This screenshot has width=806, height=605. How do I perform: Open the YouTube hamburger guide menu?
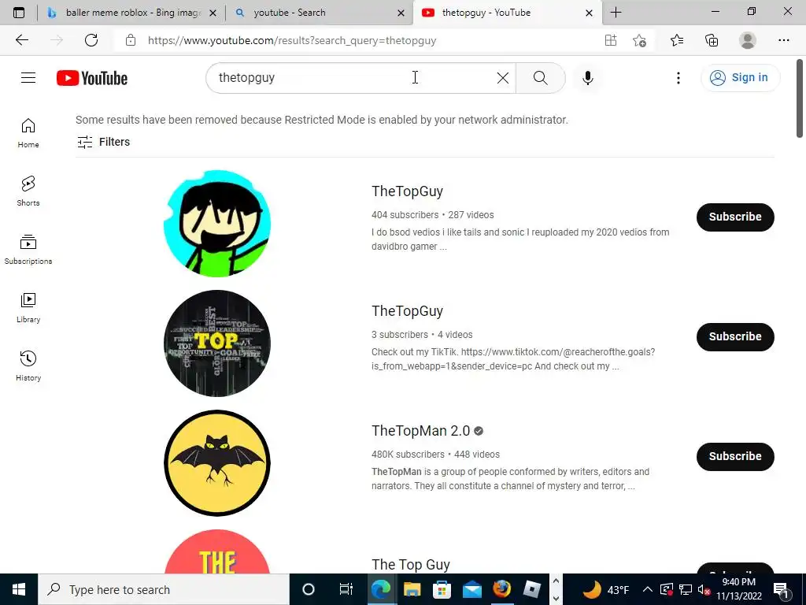[28, 78]
